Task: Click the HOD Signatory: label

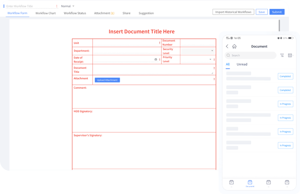Action: 83,111
